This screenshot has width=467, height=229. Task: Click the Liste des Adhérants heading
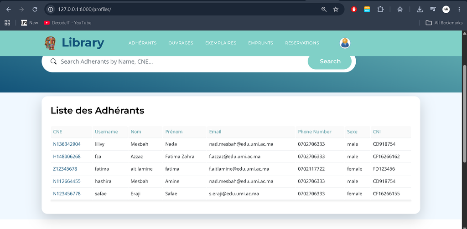click(98, 110)
